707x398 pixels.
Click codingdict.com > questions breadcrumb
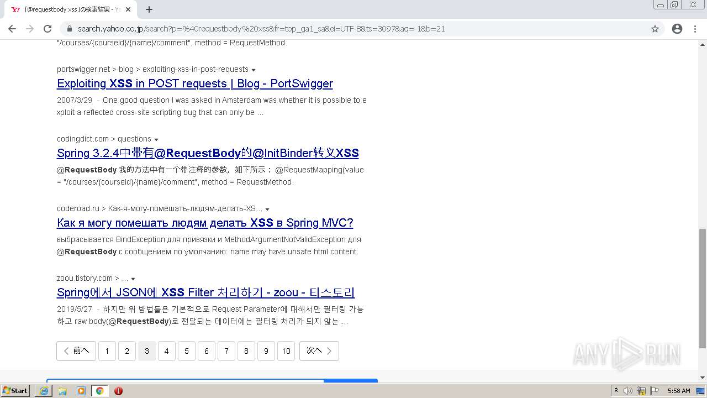pos(104,139)
